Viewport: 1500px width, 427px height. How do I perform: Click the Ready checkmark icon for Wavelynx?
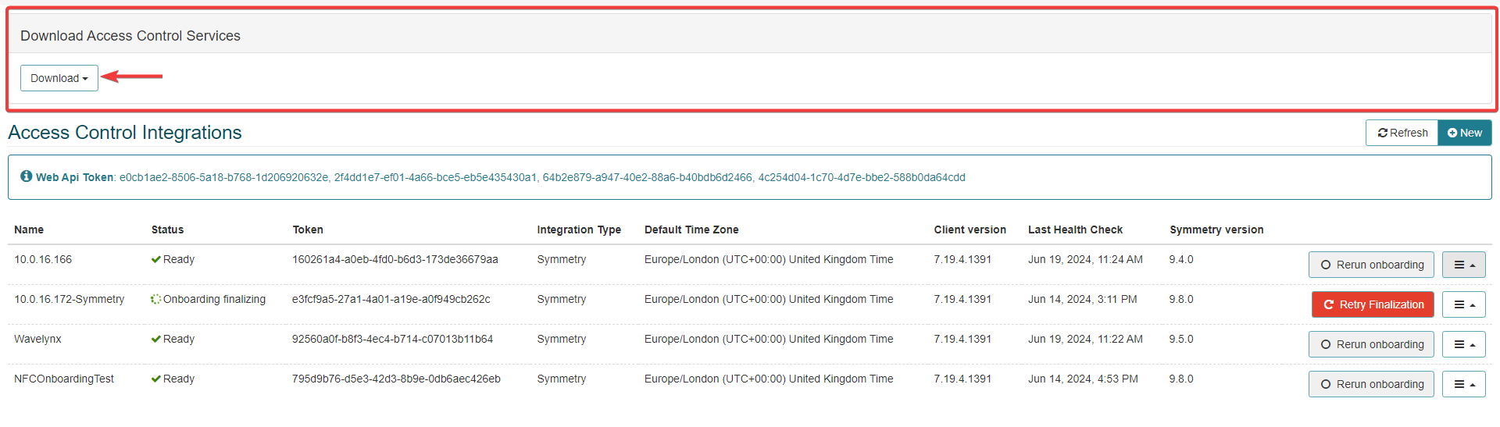(x=156, y=340)
